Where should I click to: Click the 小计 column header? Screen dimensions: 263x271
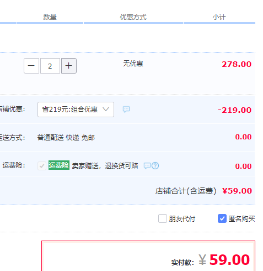[x=219, y=17]
